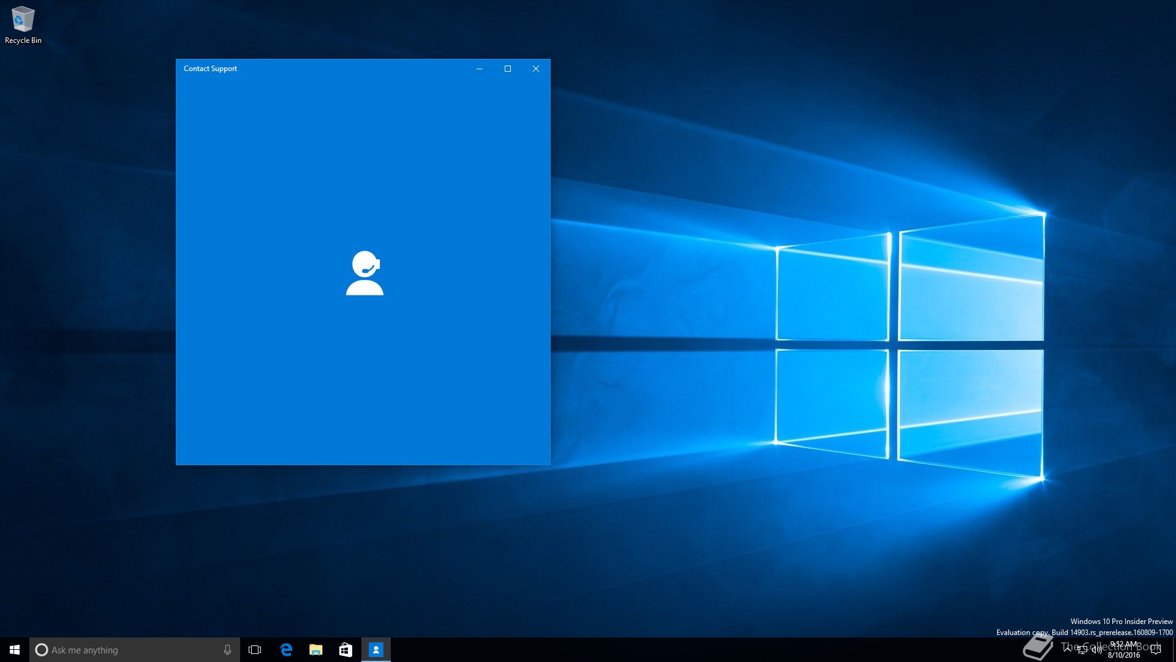
Task: Open the volume control tray icon
Action: 1097,650
